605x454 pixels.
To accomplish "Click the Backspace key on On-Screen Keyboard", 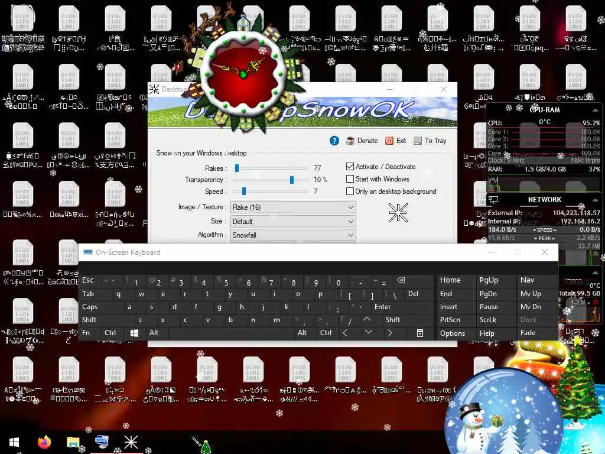I will click(x=414, y=280).
